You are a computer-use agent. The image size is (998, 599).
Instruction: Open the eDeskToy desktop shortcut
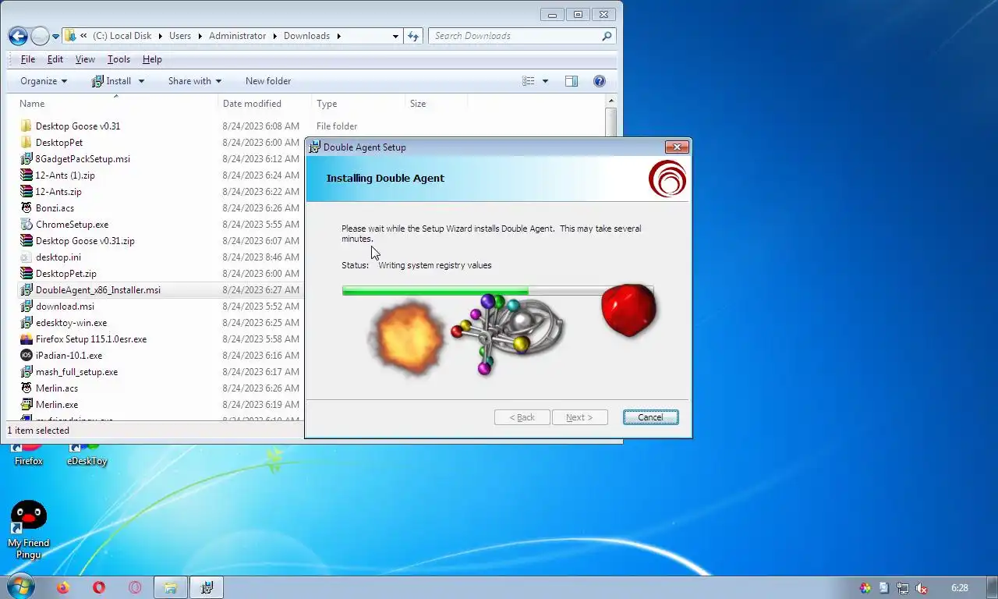pos(87,455)
